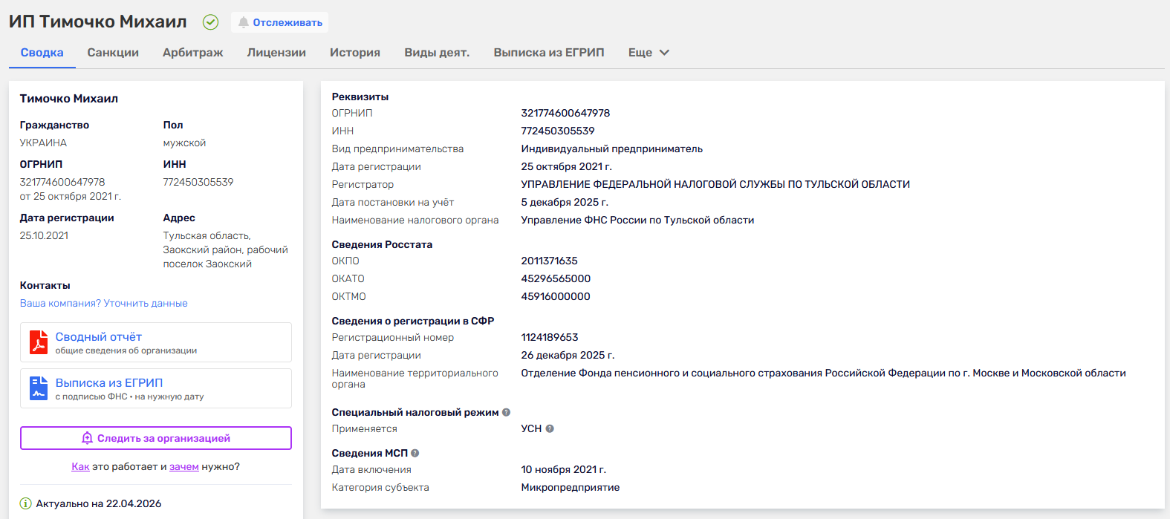
Task: Click the bell icon next to Отслеживать
Action: tap(243, 22)
